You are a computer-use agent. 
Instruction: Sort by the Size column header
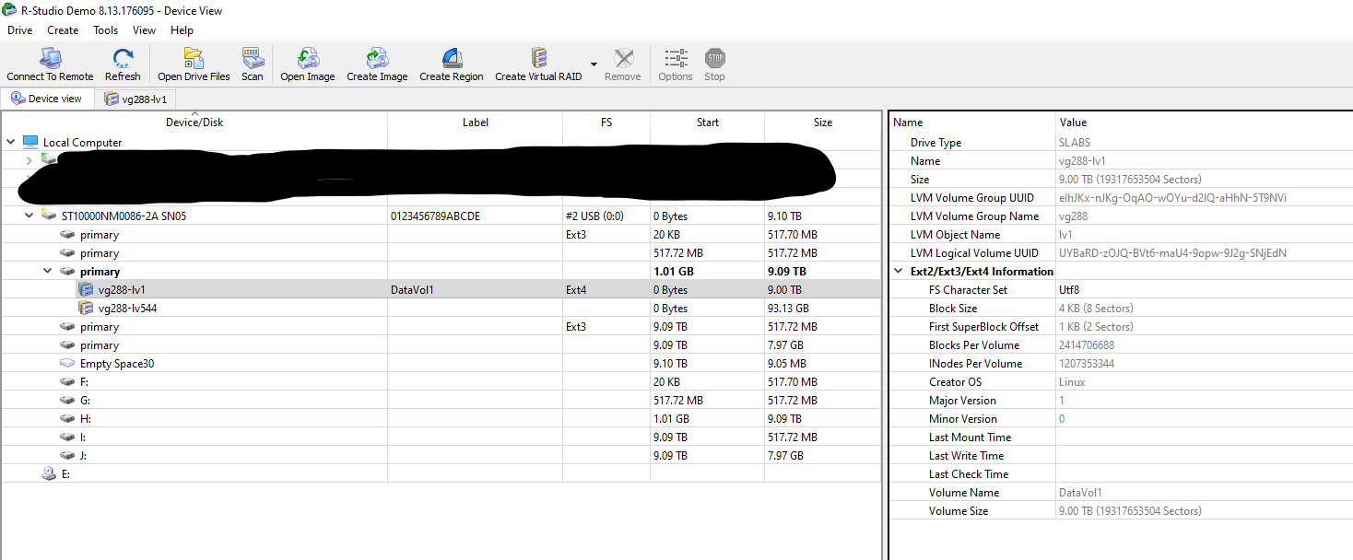822,122
